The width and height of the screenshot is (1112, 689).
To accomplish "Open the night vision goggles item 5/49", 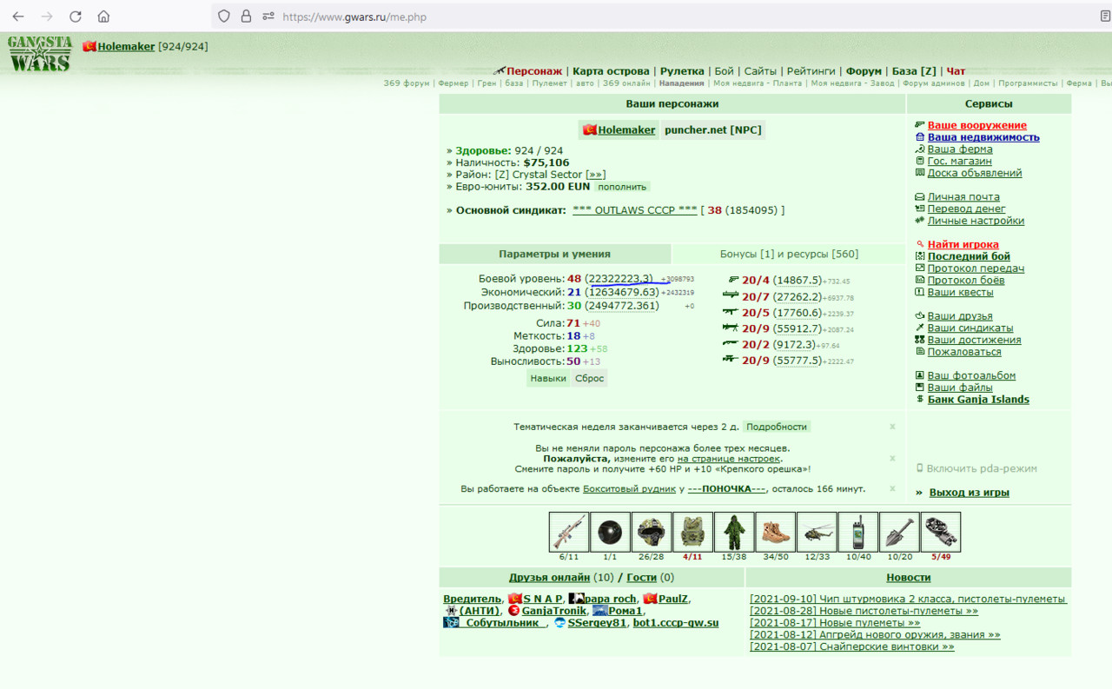I will pos(940,532).
